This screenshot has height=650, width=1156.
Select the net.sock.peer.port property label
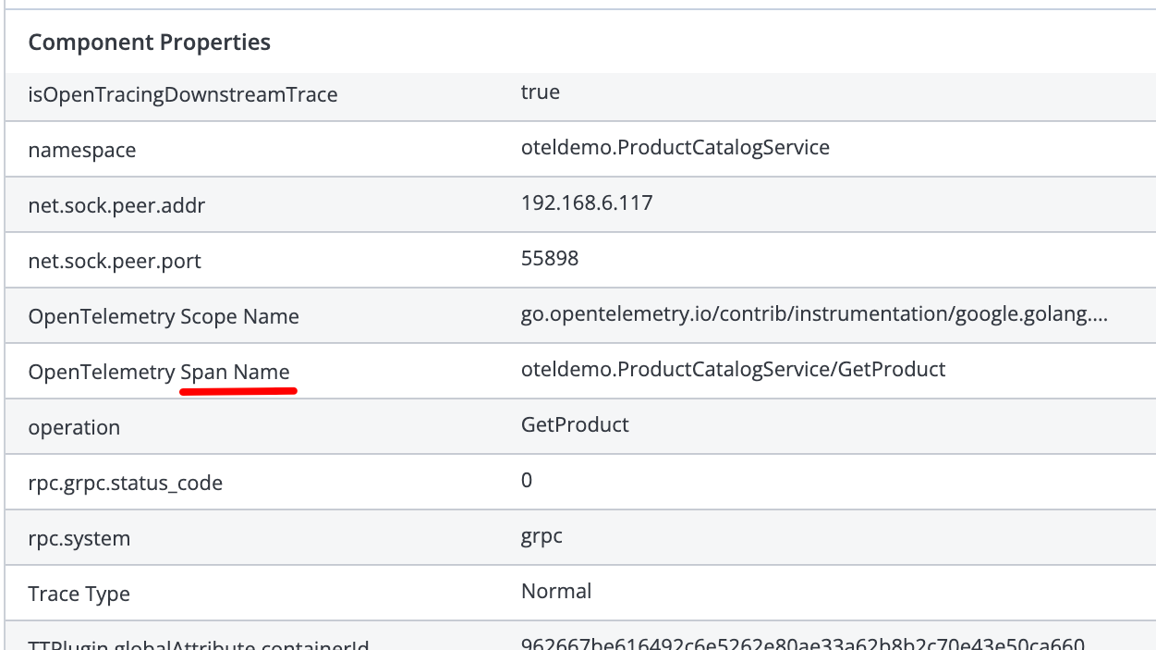(x=115, y=261)
